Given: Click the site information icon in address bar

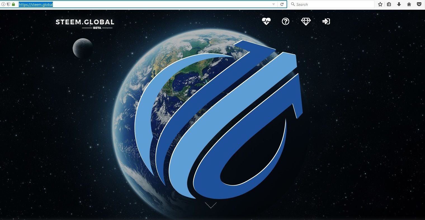Looking at the screenshot, I should coord(3,4).
